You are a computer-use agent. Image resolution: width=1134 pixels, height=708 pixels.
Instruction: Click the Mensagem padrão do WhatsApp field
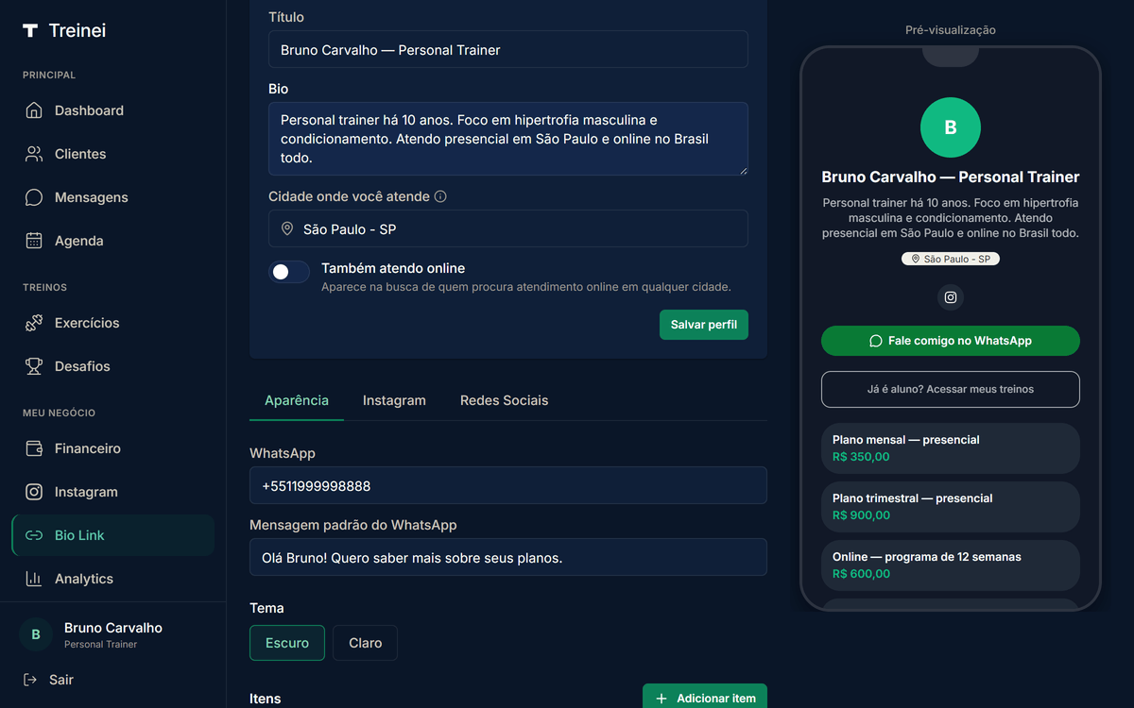pos(508,557)
